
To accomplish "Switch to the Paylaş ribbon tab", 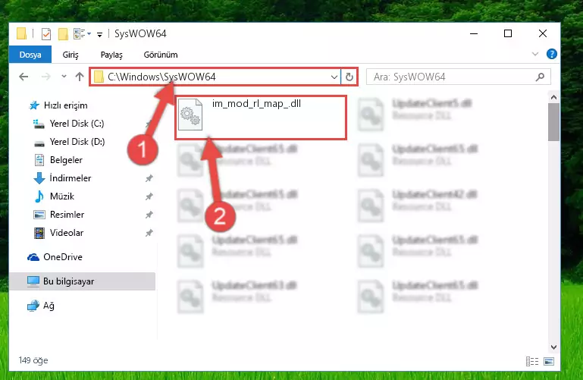I will pos(111,55).
